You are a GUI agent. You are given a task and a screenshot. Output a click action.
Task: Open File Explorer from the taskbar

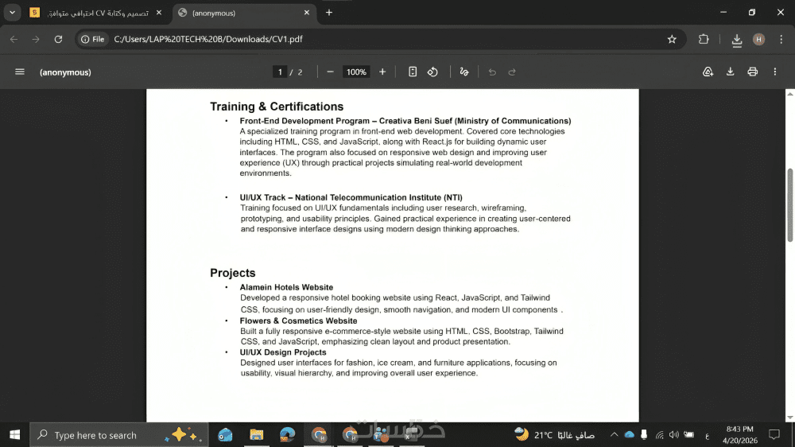click(257, 435)
